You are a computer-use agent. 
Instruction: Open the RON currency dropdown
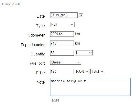point(82,72)
